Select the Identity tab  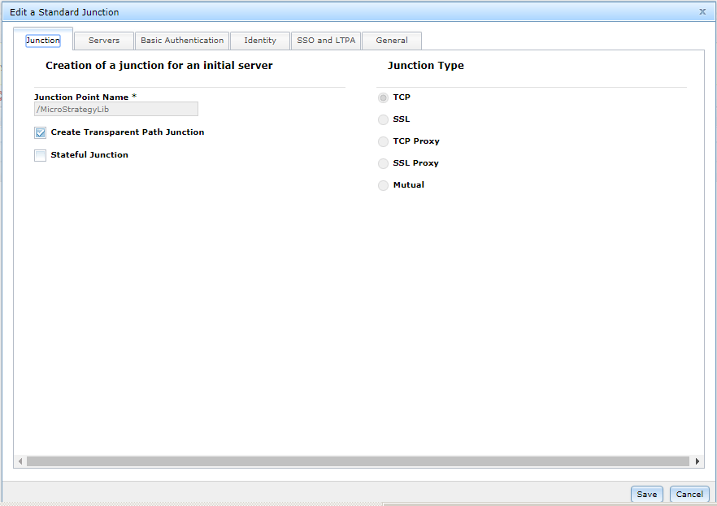260,41
